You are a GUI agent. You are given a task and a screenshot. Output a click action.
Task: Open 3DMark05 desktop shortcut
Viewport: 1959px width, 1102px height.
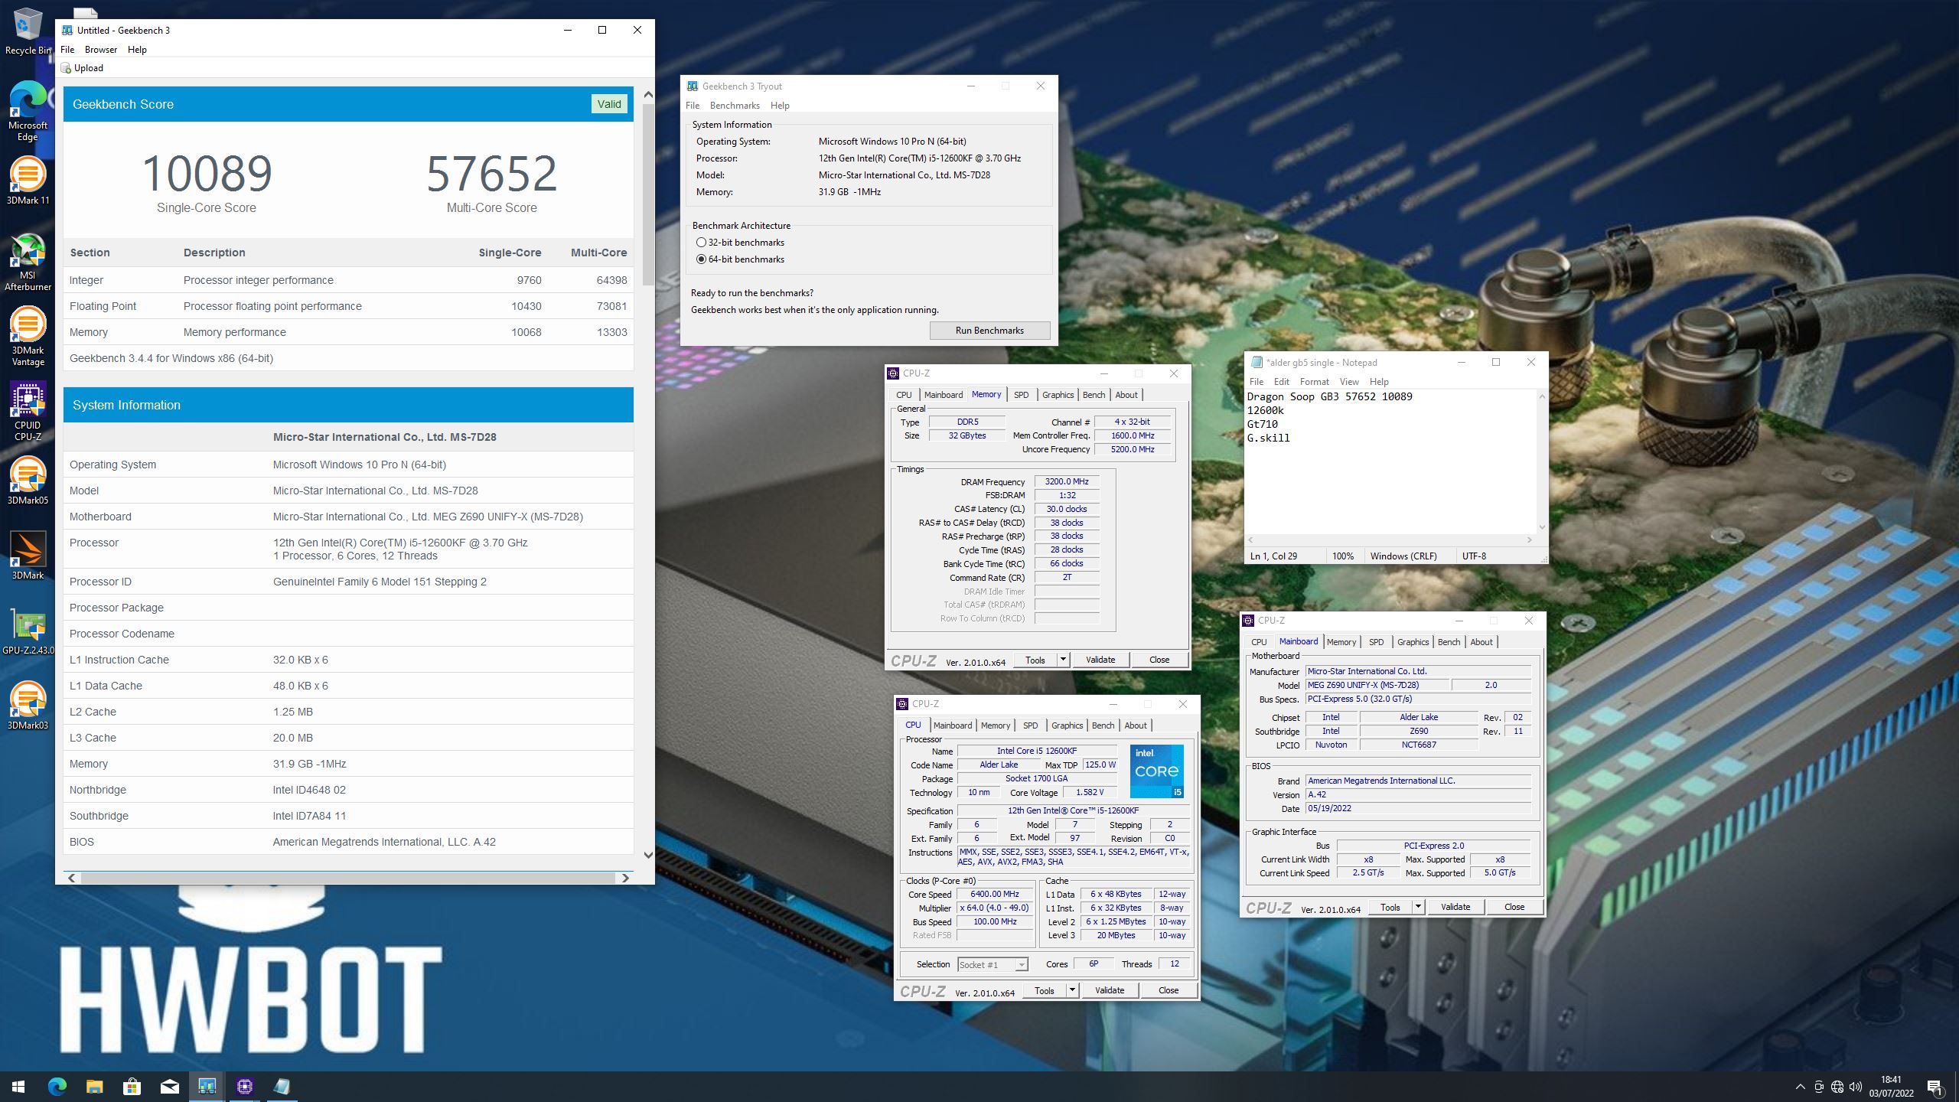click(28, 481)
